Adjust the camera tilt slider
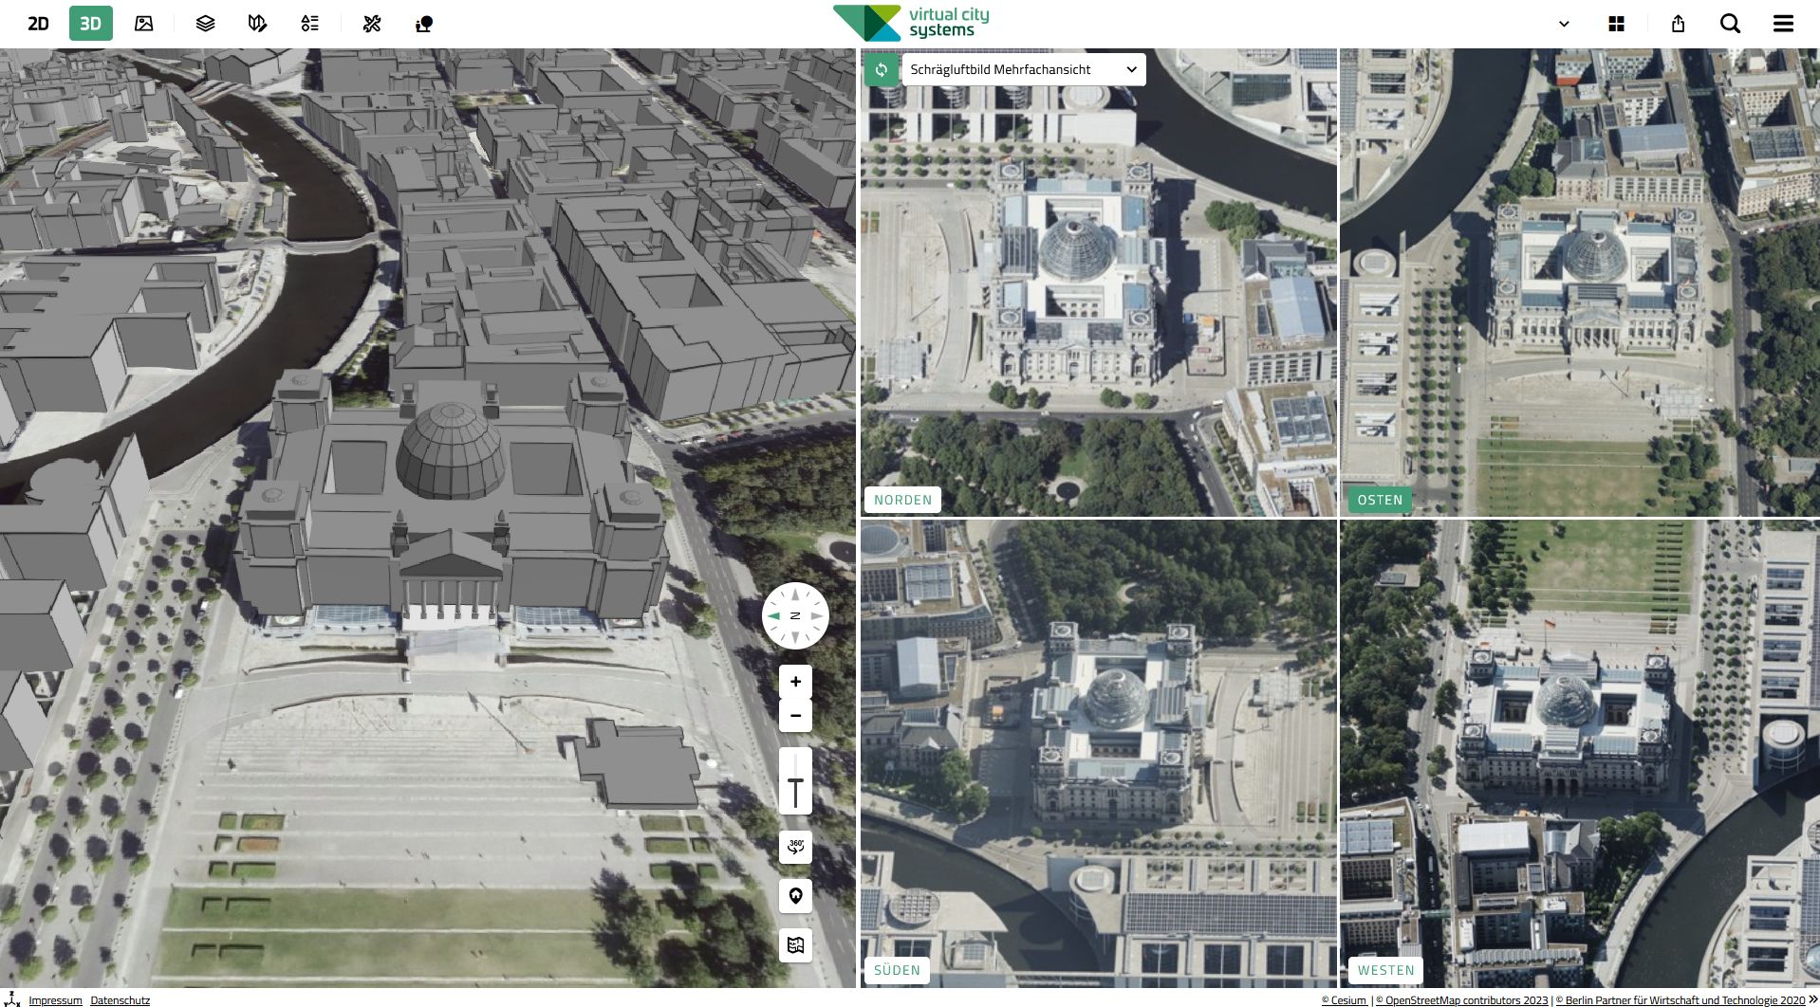The image size is (1820, 1007). tap(795, 780)
